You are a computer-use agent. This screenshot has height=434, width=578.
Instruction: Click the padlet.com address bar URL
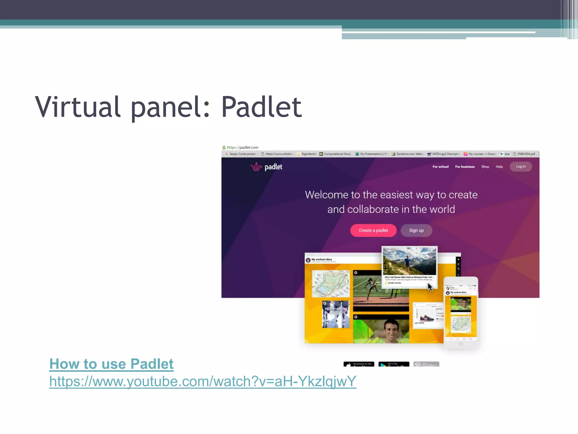(243, 147)
